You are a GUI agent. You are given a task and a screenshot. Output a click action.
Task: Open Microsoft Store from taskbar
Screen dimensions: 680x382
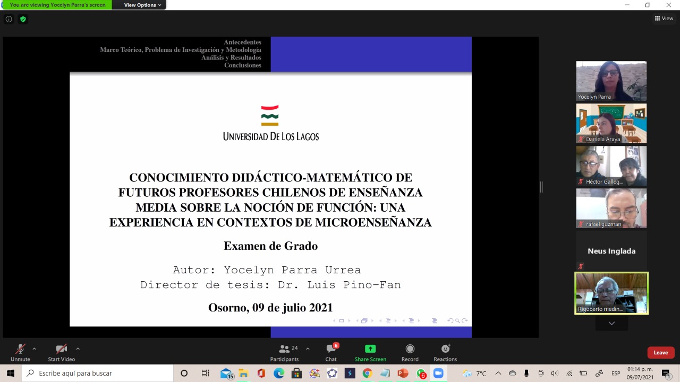pyautogui.click(x=296, y=374)
